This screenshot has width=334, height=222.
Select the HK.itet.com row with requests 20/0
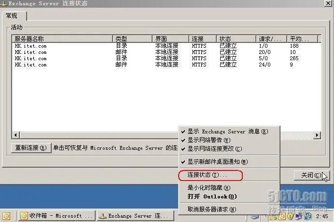click(x=166, y=52)
